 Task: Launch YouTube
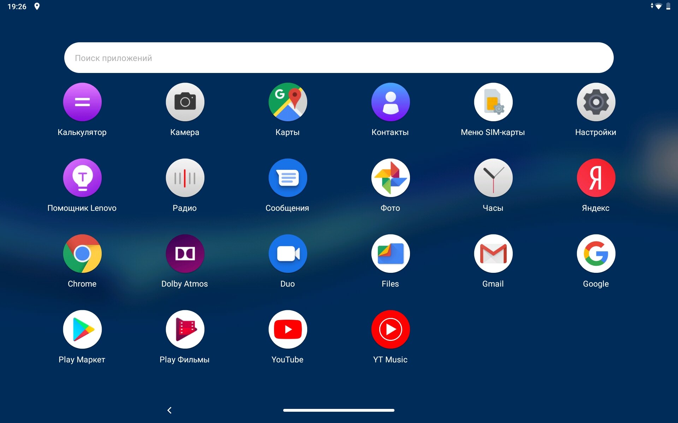(x=288, y=330)
